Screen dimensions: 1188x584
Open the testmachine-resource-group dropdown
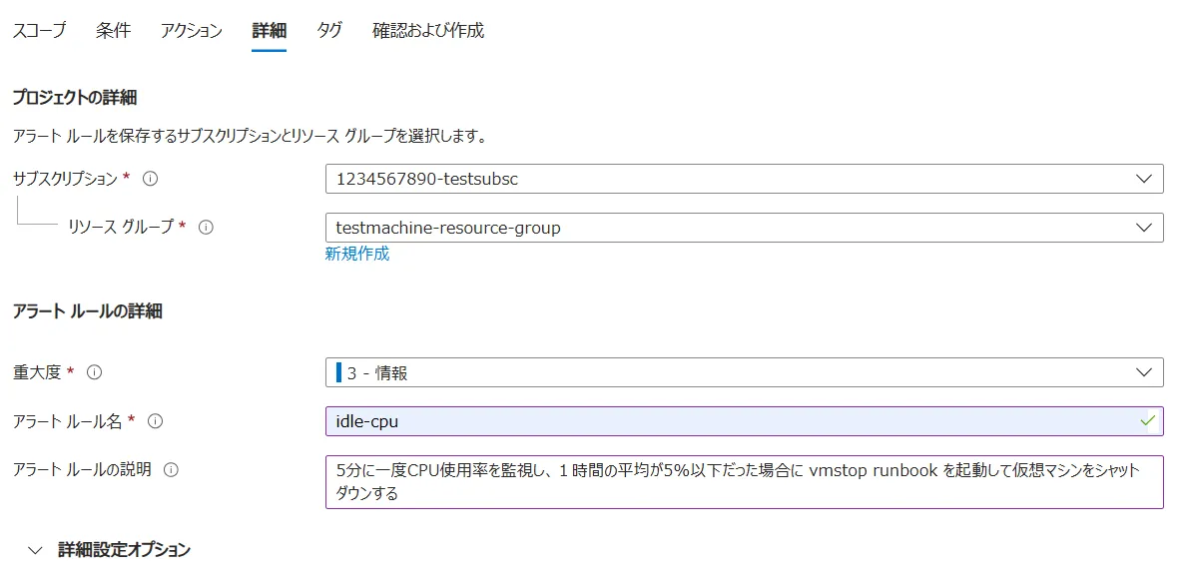744,228
